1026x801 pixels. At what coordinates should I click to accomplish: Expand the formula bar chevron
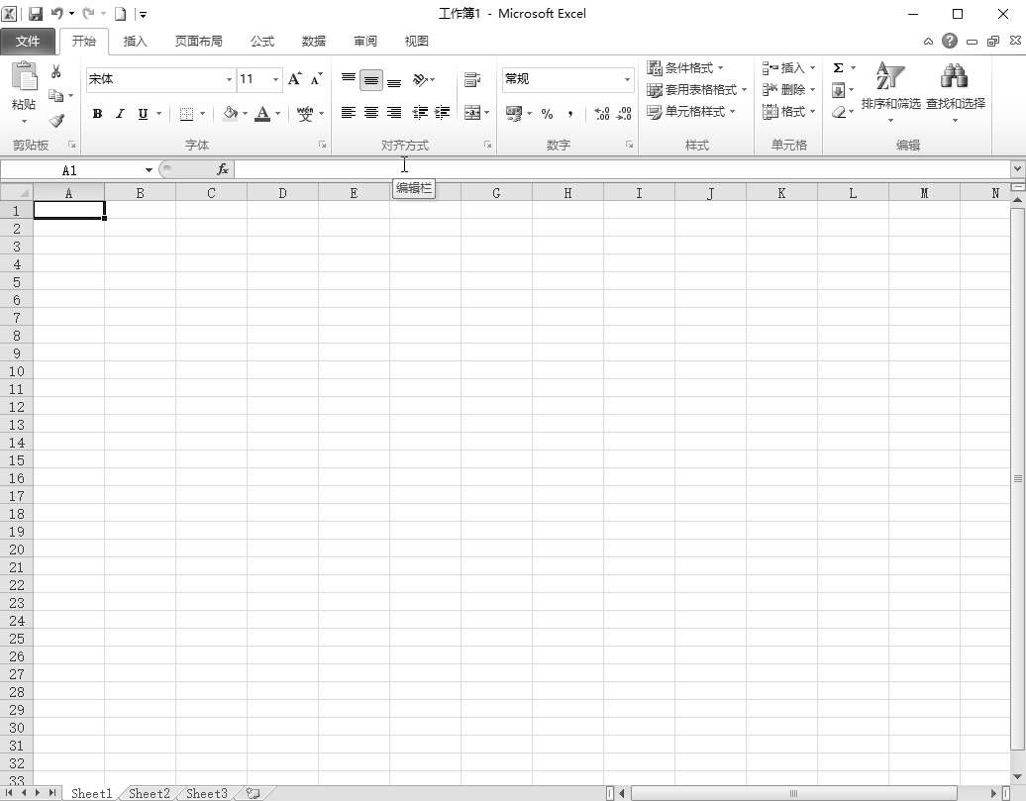tap(1017, 169)
